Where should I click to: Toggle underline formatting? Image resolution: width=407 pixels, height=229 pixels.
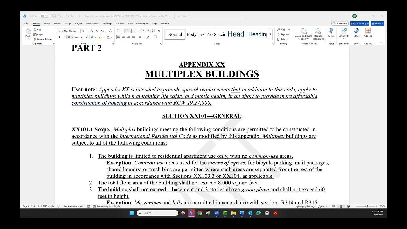click(x=68, y=37)
